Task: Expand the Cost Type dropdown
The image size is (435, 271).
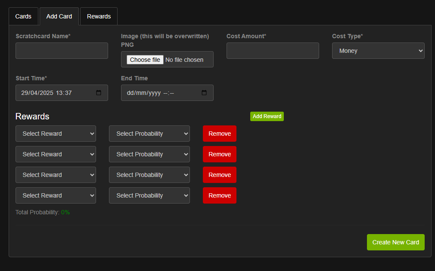Action: pos(378,51)
